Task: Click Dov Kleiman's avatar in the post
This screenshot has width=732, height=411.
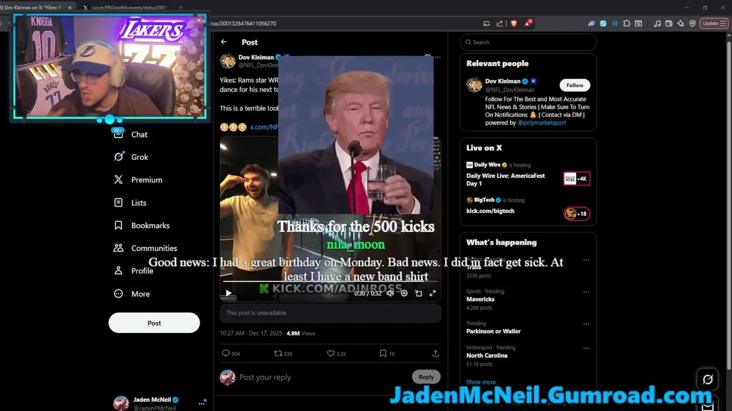Action: (x=228, y=61)
